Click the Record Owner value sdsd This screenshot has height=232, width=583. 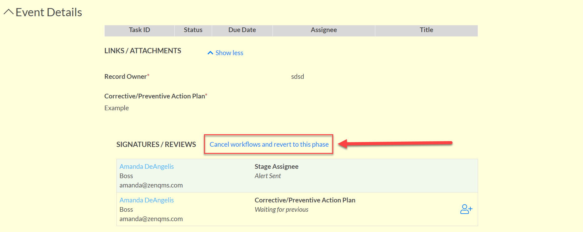point(297,76)
